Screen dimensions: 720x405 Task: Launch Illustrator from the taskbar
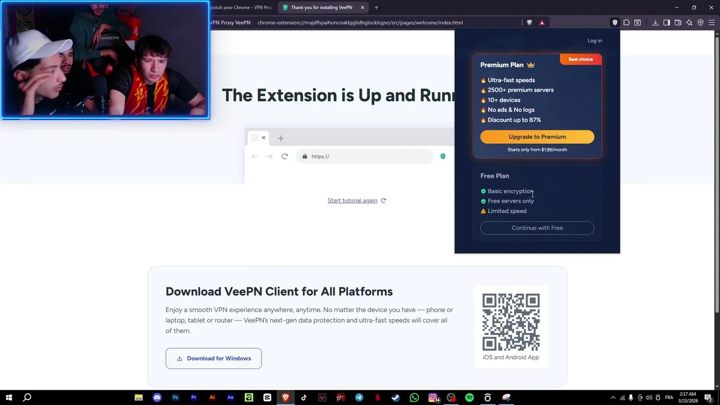(x=212, y=398)
